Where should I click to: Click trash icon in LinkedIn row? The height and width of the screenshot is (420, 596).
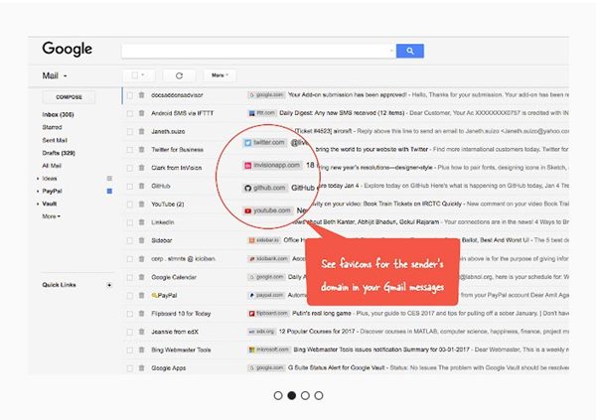[x=141, y=222]
